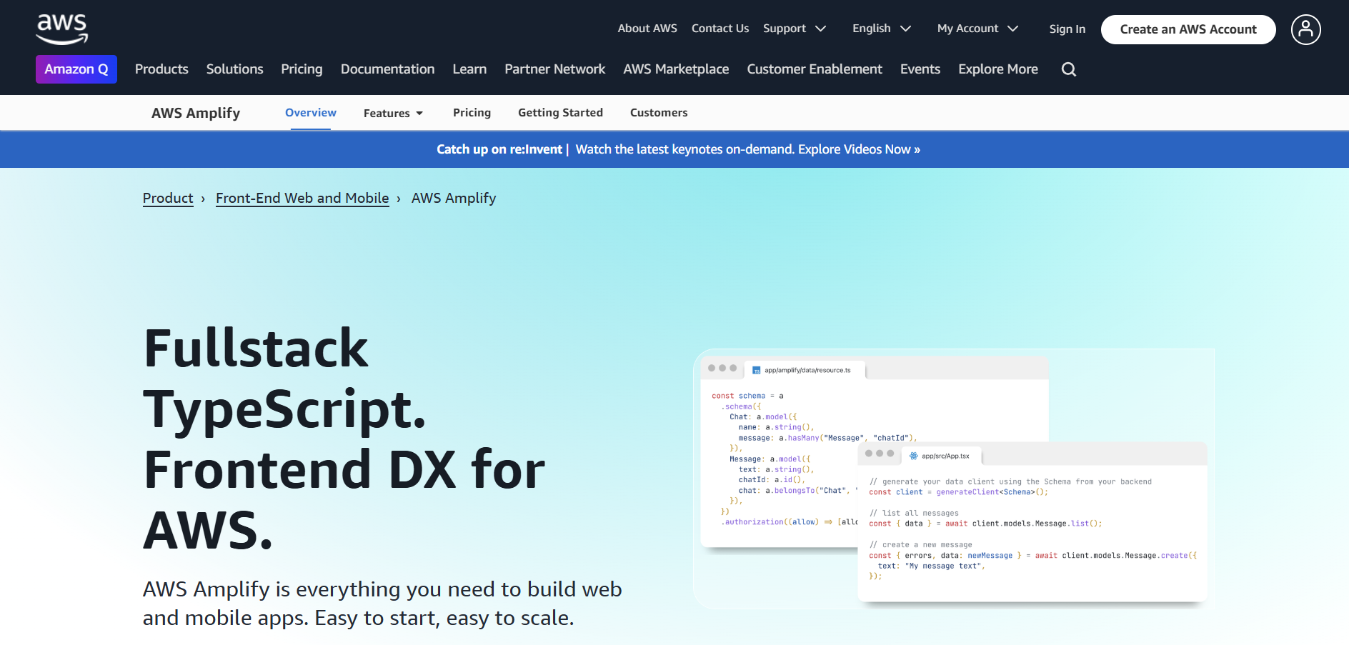
Task: Open the Front-End Web and Mobile breadcrumb
Action: click(x=302, y=198)
